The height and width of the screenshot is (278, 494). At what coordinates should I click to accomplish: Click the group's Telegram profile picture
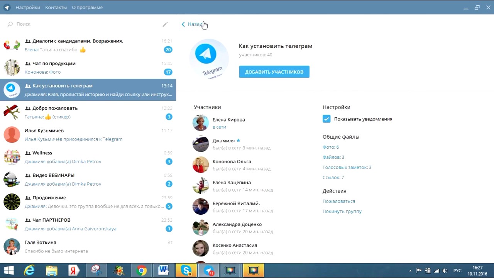click(x=209, y=59)
